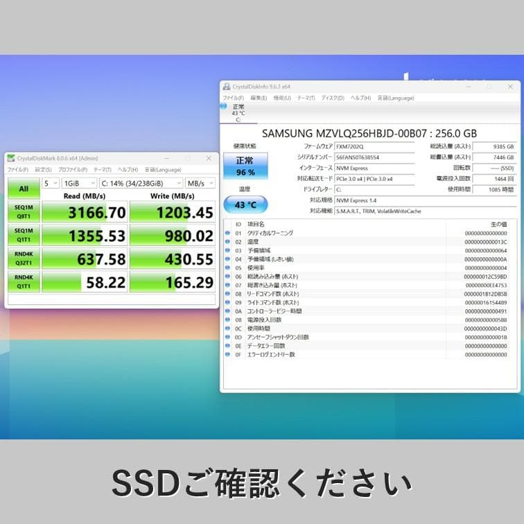
Task: Click the 43 °C temperature button
Action: [x=245, y=204]
